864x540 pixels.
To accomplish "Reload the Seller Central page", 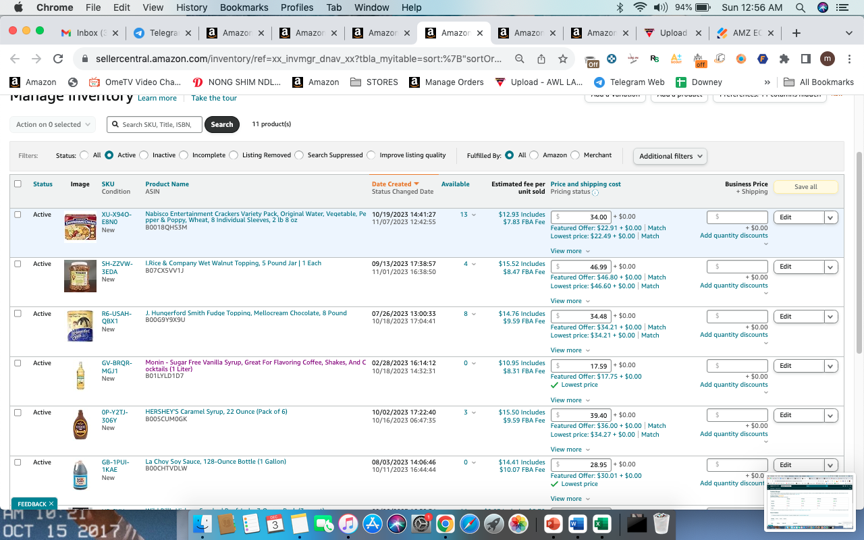I will pyautogui.click(x=58, y=59).
